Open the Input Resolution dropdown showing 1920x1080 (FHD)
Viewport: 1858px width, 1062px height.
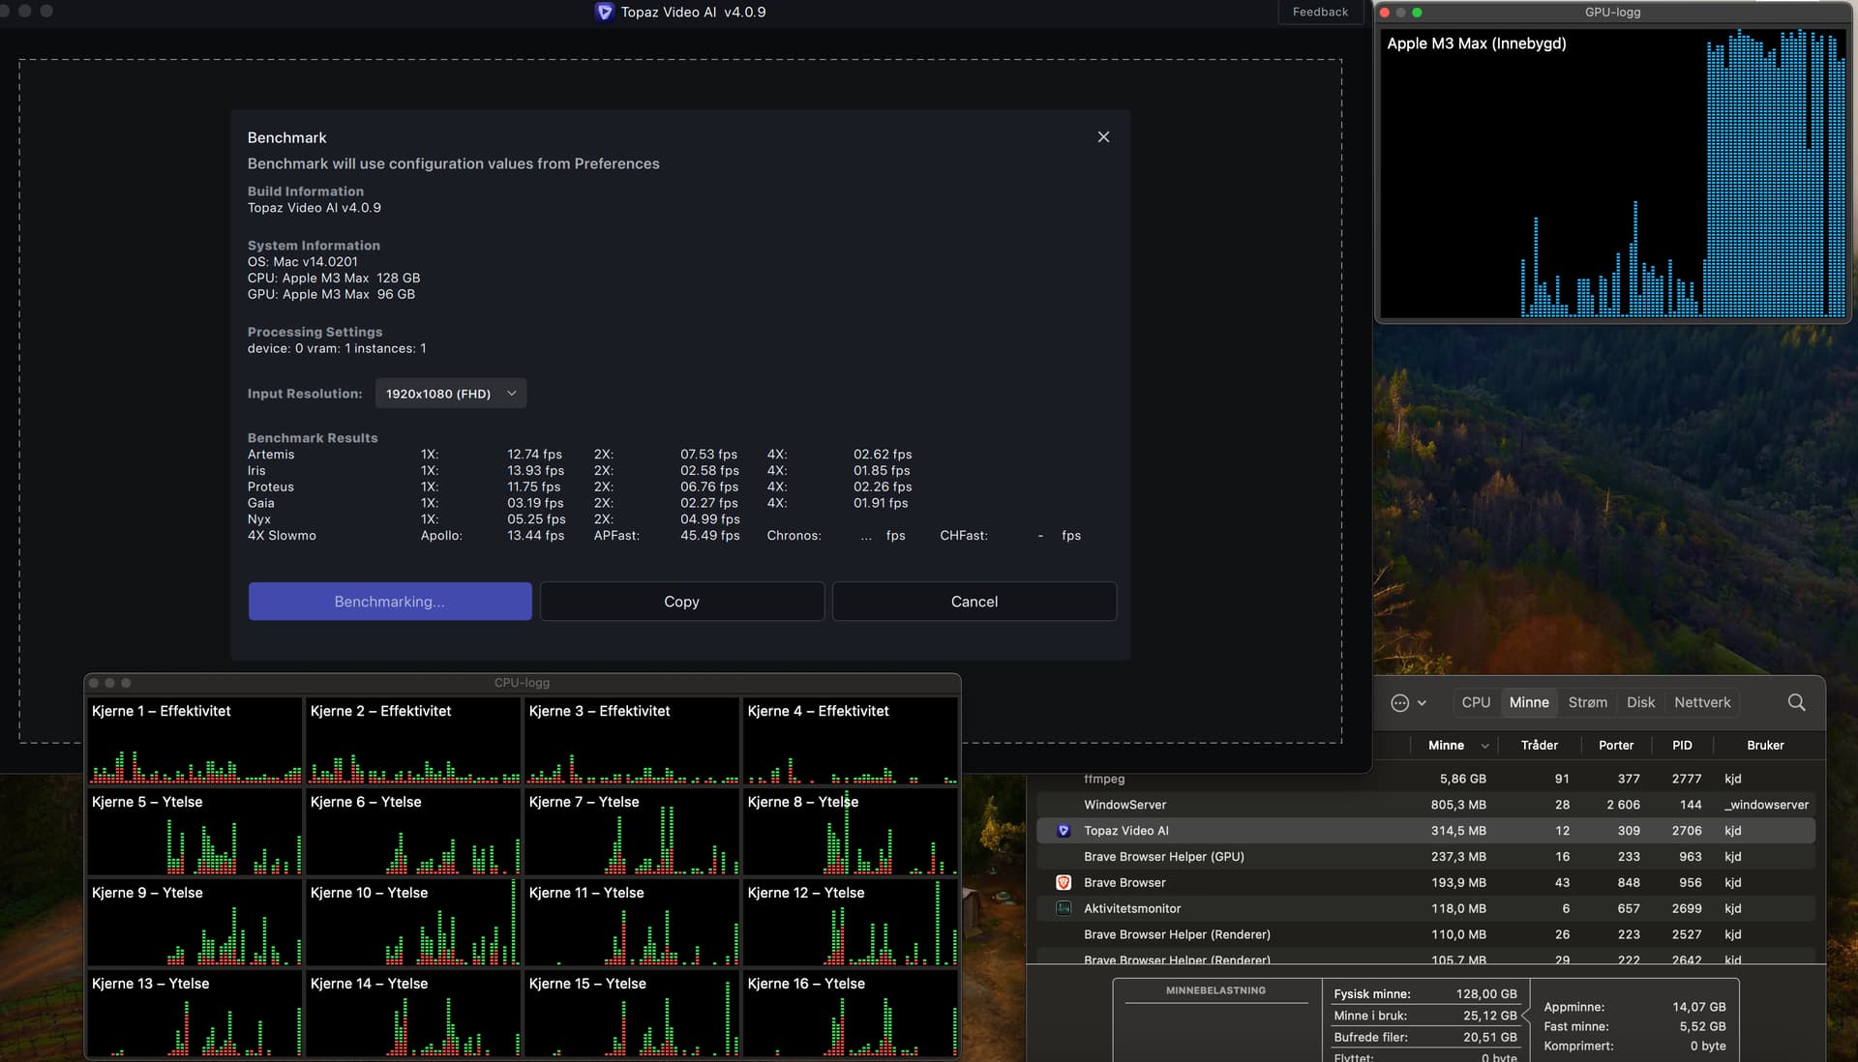pyautogui.click(x=450, y=394)
